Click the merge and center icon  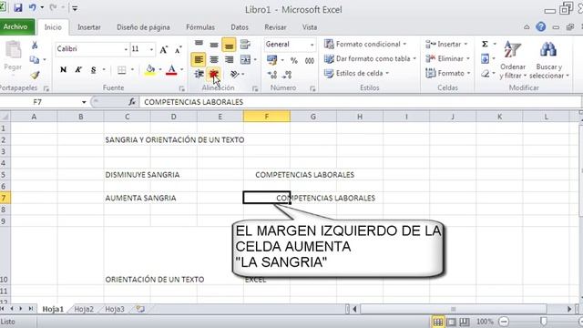245,59
